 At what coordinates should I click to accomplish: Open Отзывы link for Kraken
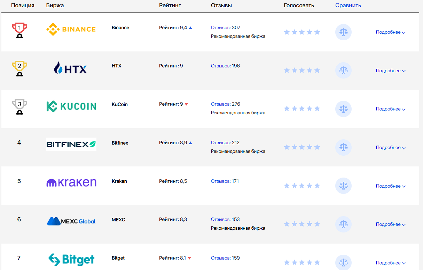point(221,181)
